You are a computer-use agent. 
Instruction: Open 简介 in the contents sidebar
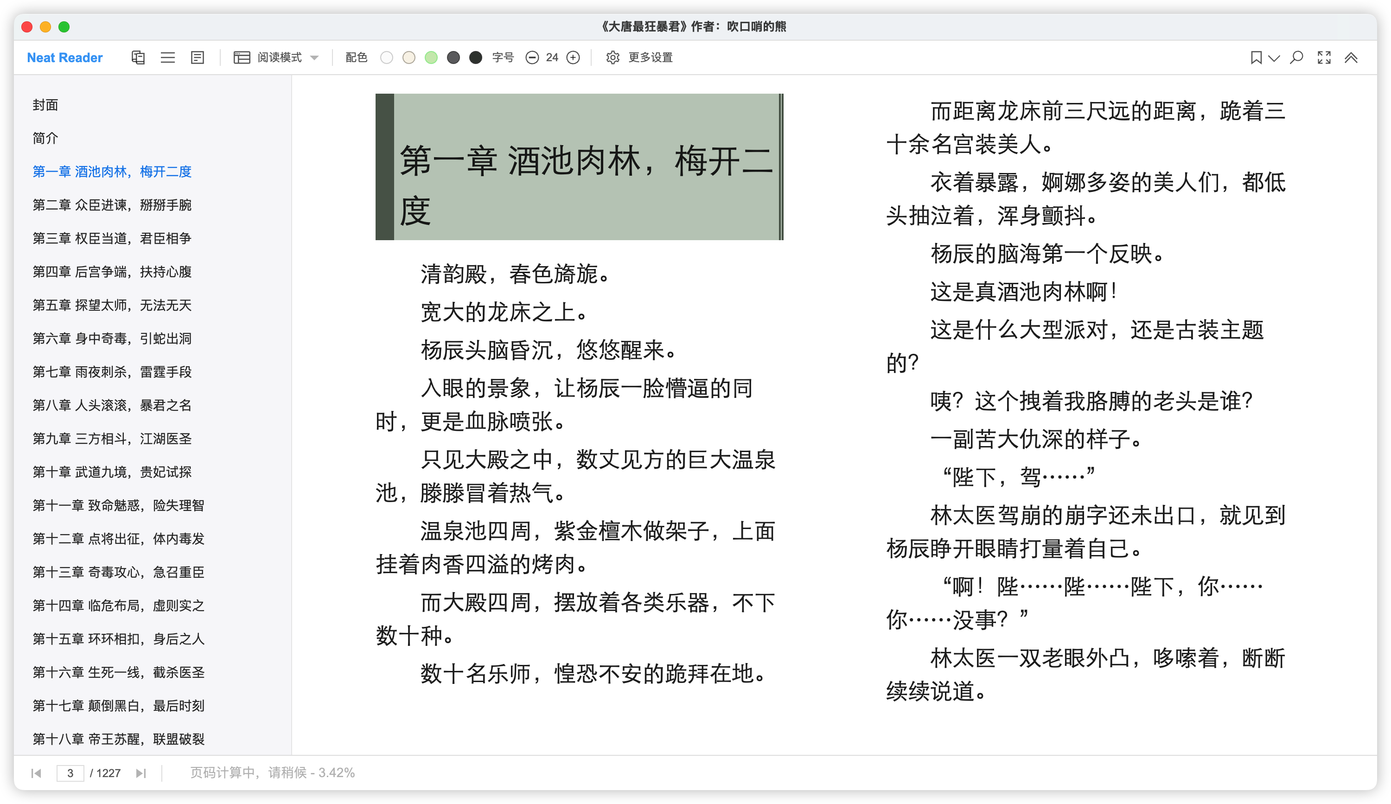point(45,138)
